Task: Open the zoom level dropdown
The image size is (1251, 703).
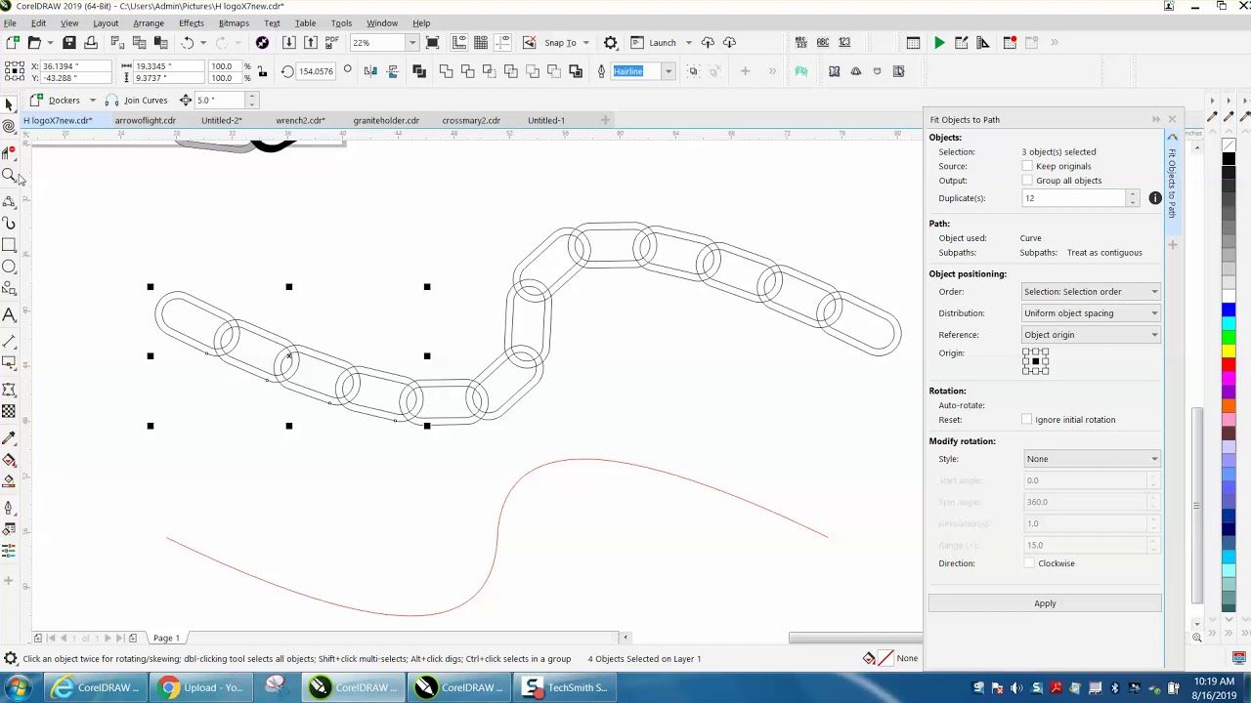Action: 411,43
